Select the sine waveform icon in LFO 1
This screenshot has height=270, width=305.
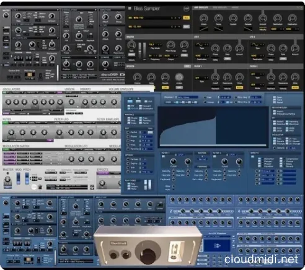(x=200, y=45)
